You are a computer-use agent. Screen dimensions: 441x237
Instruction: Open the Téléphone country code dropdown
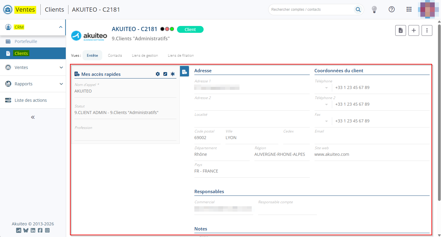tap(326, 88)
